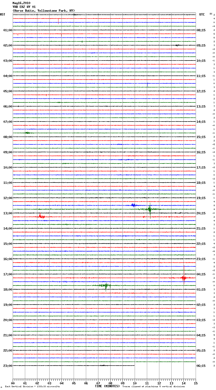
Task: Select the 03:00 MST time label
Action: 8,61
